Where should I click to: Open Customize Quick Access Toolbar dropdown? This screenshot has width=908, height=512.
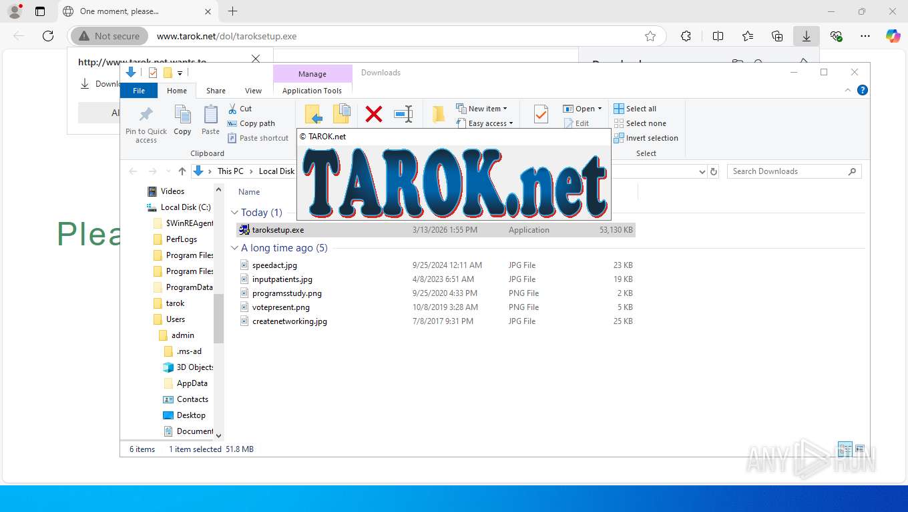(x=180, y=73)
